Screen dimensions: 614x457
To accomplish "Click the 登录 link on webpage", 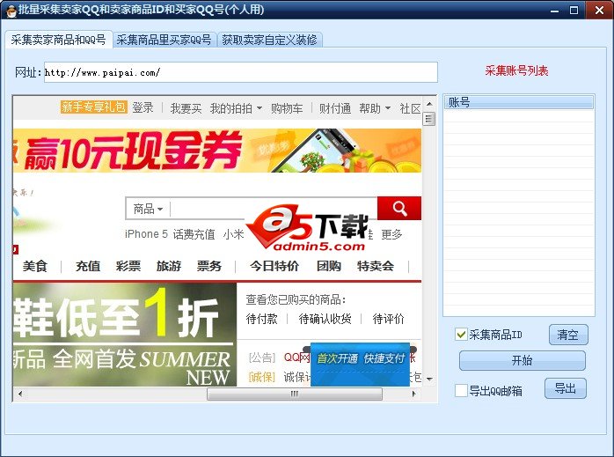I will click(143, 107).
